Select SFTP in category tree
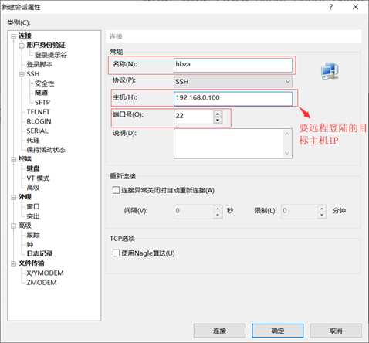The height and width of the screenshot is (343, 369). 42,102
